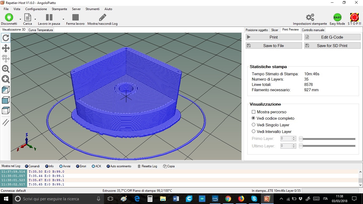Switch to the Curva Temperatura tab
This screenshot has height=204, width=363.
[41, 30]
